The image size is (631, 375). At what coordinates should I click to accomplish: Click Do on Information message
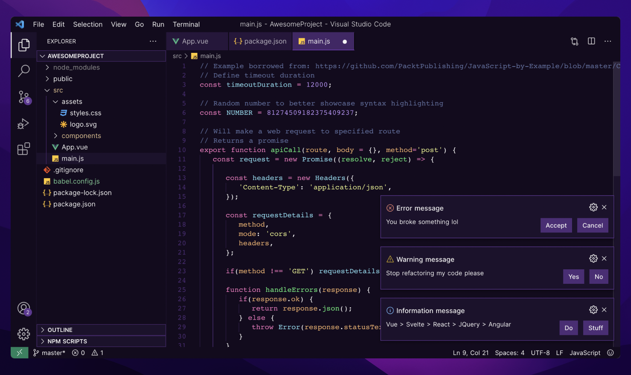[x=569, y=328]
